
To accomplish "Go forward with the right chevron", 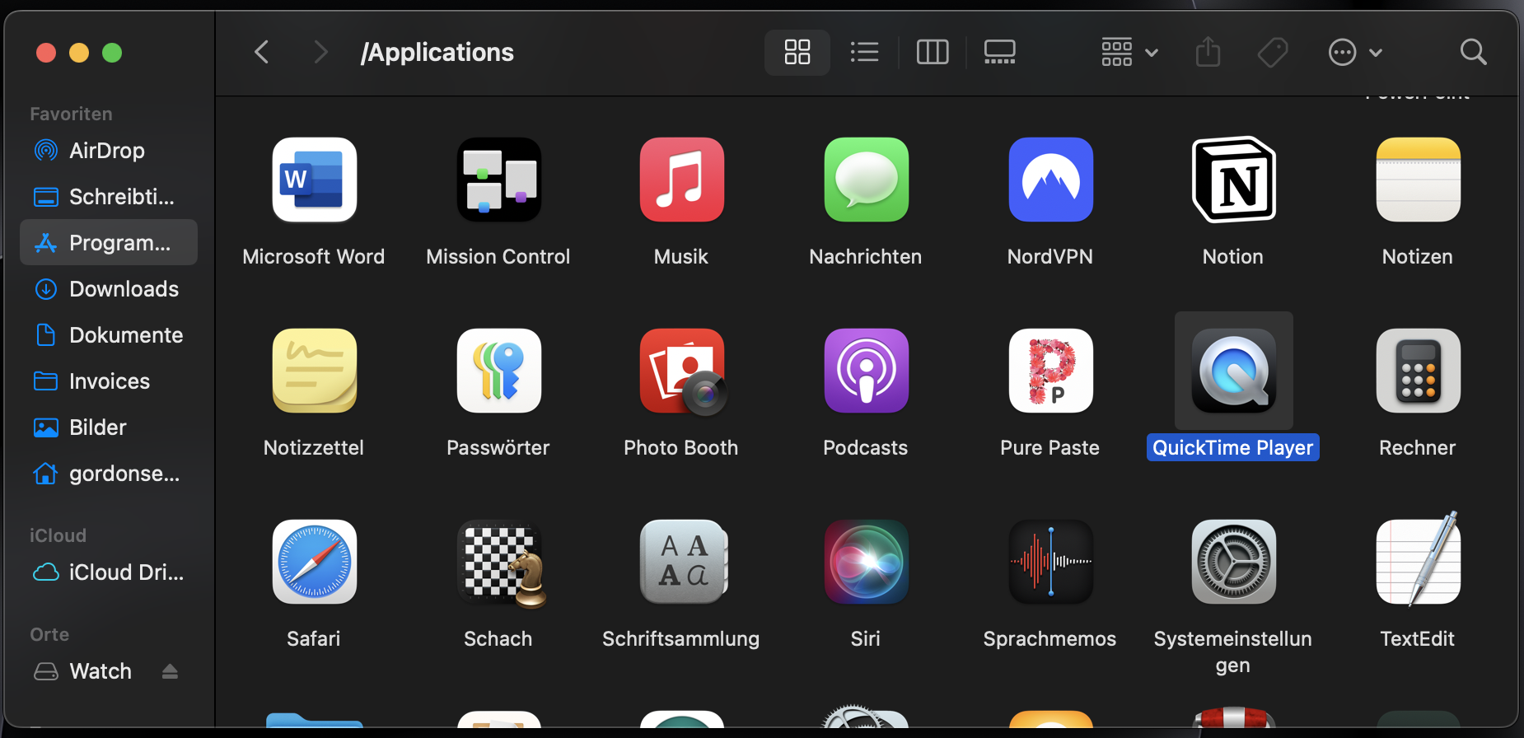I will point(320,53).
